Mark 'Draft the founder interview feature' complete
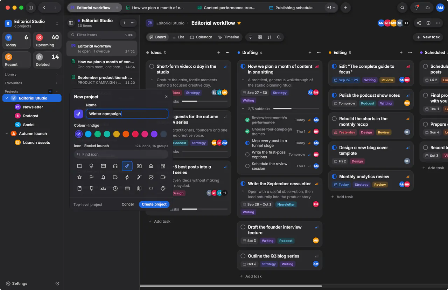 (x=243, y=227)
